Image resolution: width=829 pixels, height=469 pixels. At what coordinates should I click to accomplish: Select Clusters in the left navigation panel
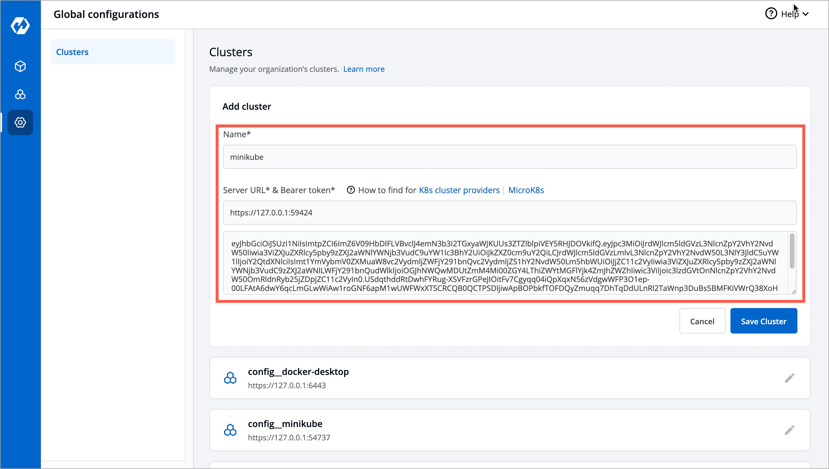tap(72, 52)
